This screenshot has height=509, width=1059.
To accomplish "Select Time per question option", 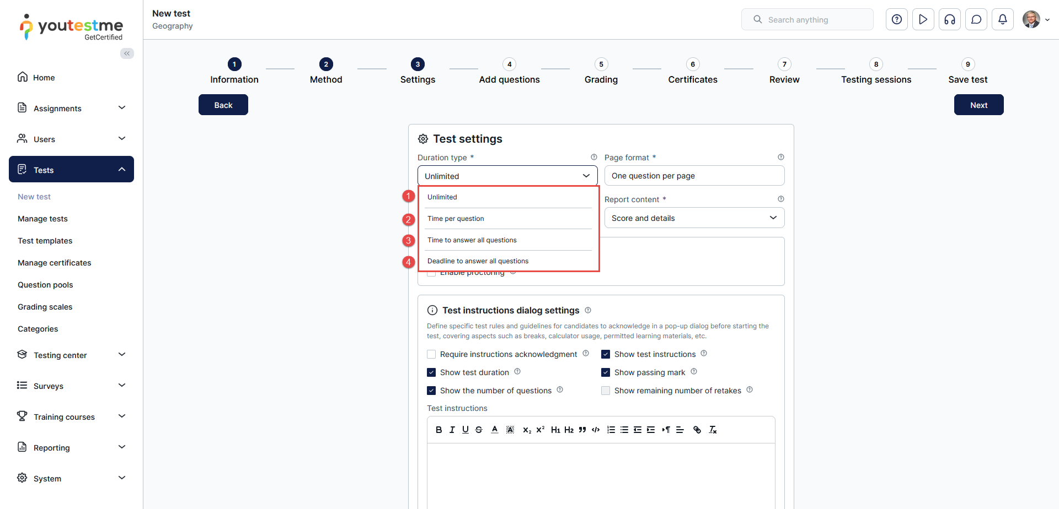I will coord(456,219).
